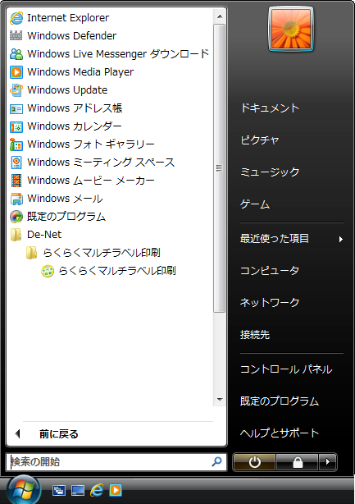Screen dimensions: 355x504
Task: Click the Windows Live Messenger ダウンロード entry
Action: pyautogui.click(x=110, y=53)
